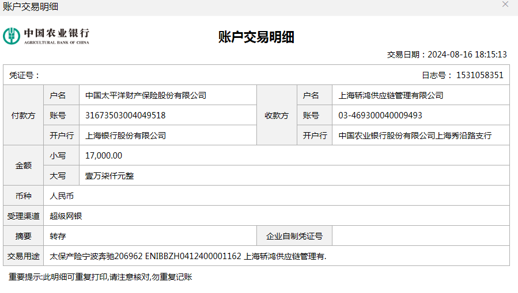This screenshot has height=293, width=518.
Task: Select payee name 上海轿鸿供应链管理有限公司
Action: [x=391, y=95]
